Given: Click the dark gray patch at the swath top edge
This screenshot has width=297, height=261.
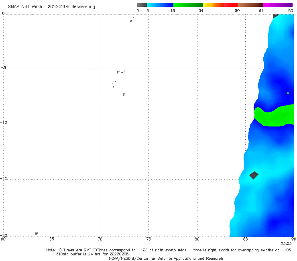Looking at the screenshot, I should 276,16.
